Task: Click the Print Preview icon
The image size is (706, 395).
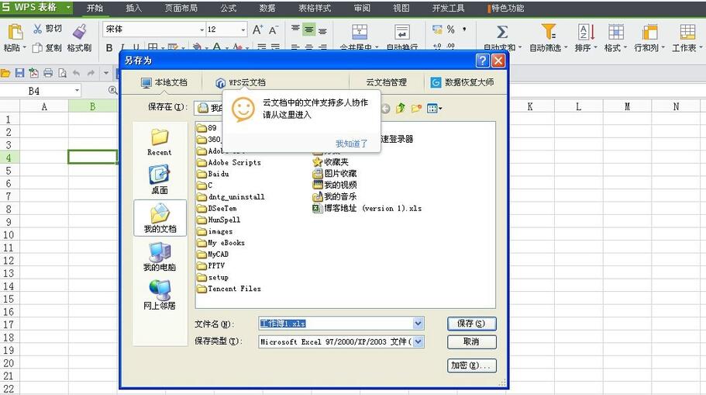Action: [62, 73]
